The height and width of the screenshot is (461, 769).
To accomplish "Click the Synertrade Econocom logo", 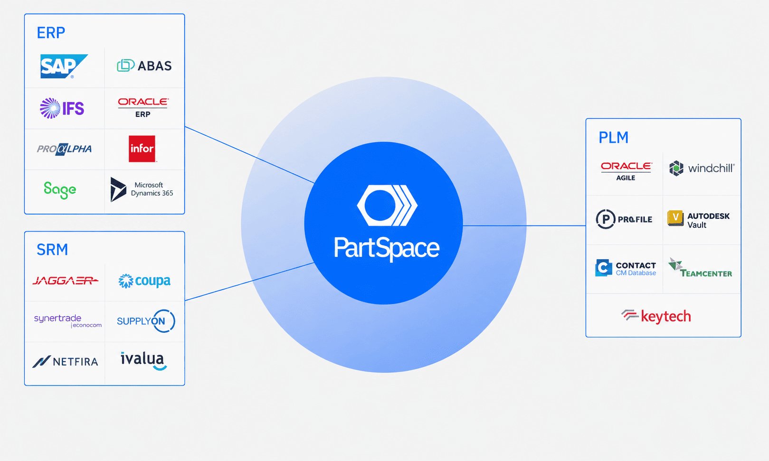I will 68,320.
